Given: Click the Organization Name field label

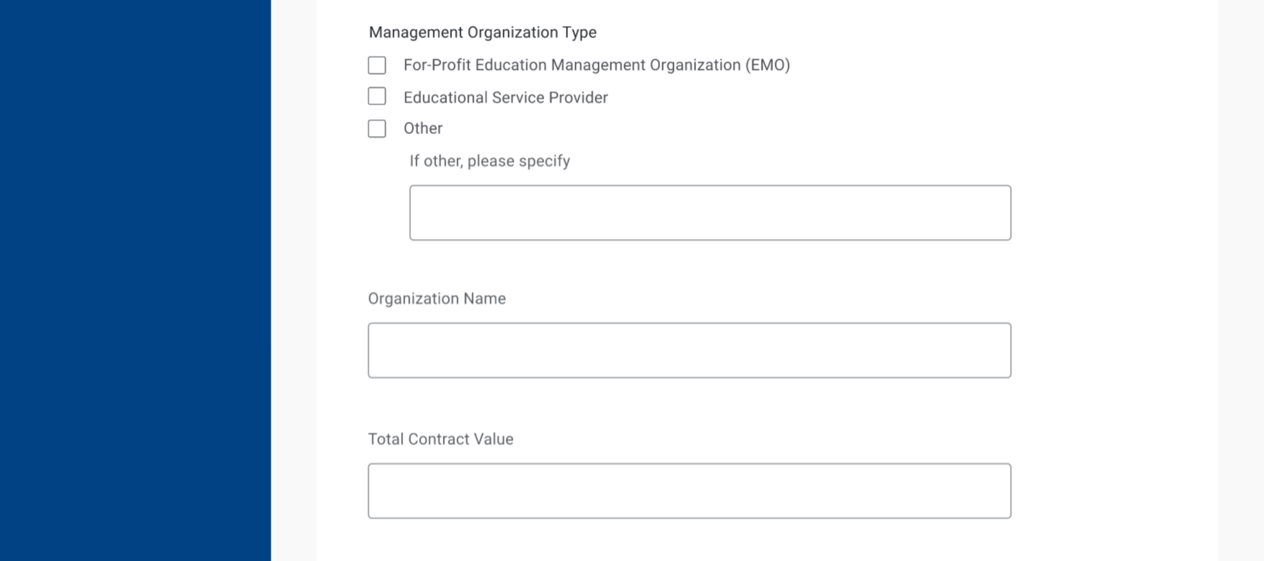Looking at the screenshot, I should (436, 298).
